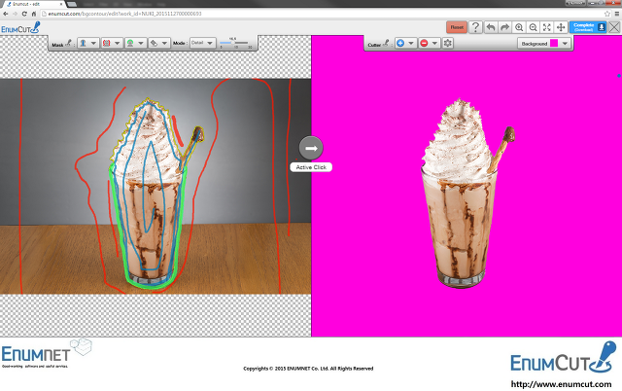Open the eraser tool dropdown arrow
Screen dimensions: 622x391
[x=164, y=43]
